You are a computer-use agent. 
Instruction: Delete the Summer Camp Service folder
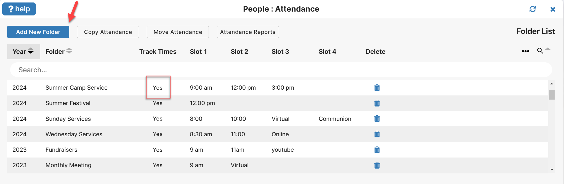377,88
